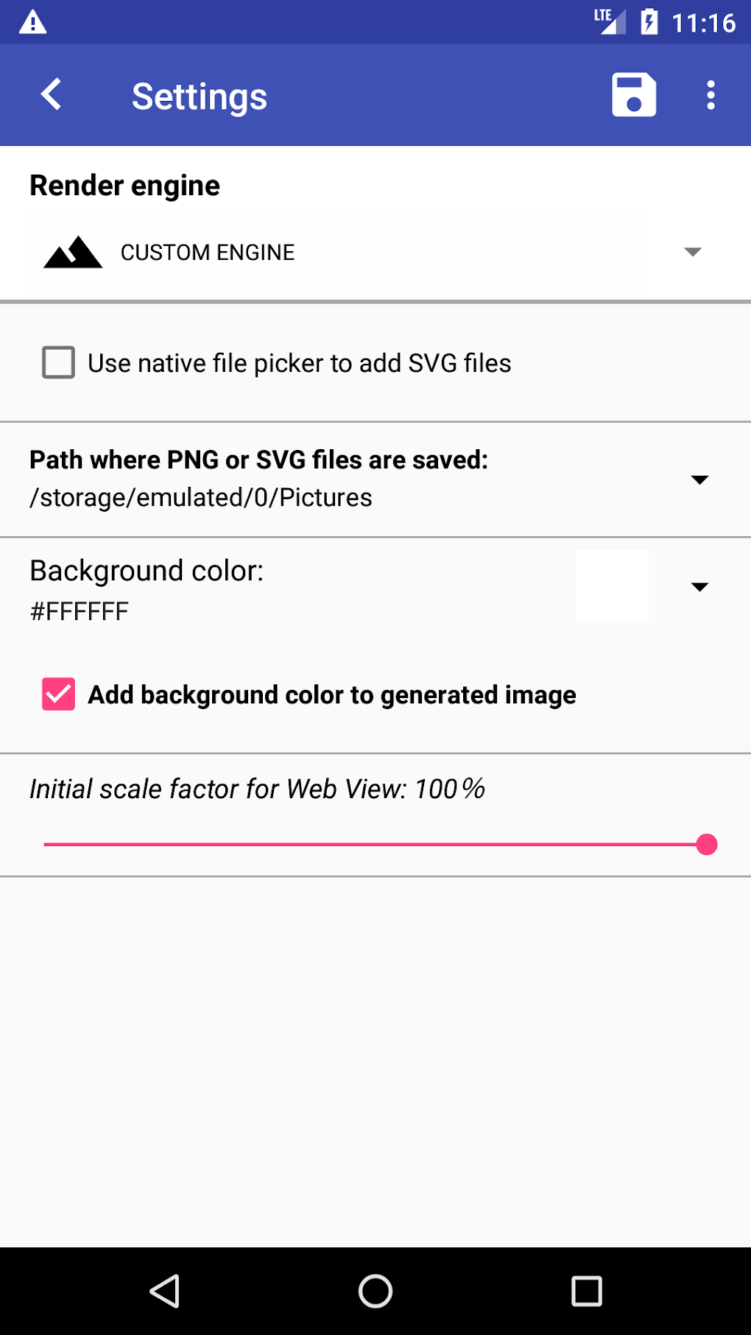Open the Background color dropdown arrow

(x=699, y=587)
